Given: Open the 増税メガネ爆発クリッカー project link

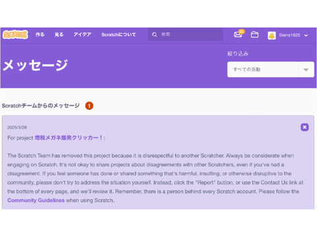Looking at the screenshot, I should click(69, 138).
